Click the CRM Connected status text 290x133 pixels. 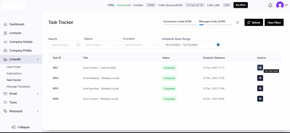click(x=124, y=5)
